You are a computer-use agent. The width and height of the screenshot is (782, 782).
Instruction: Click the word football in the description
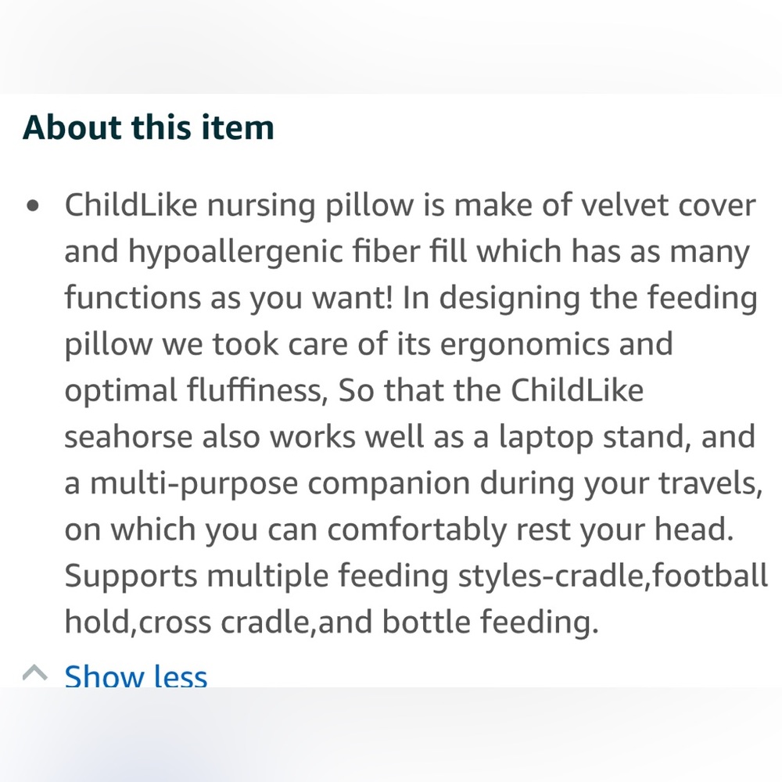click(710, 576)
